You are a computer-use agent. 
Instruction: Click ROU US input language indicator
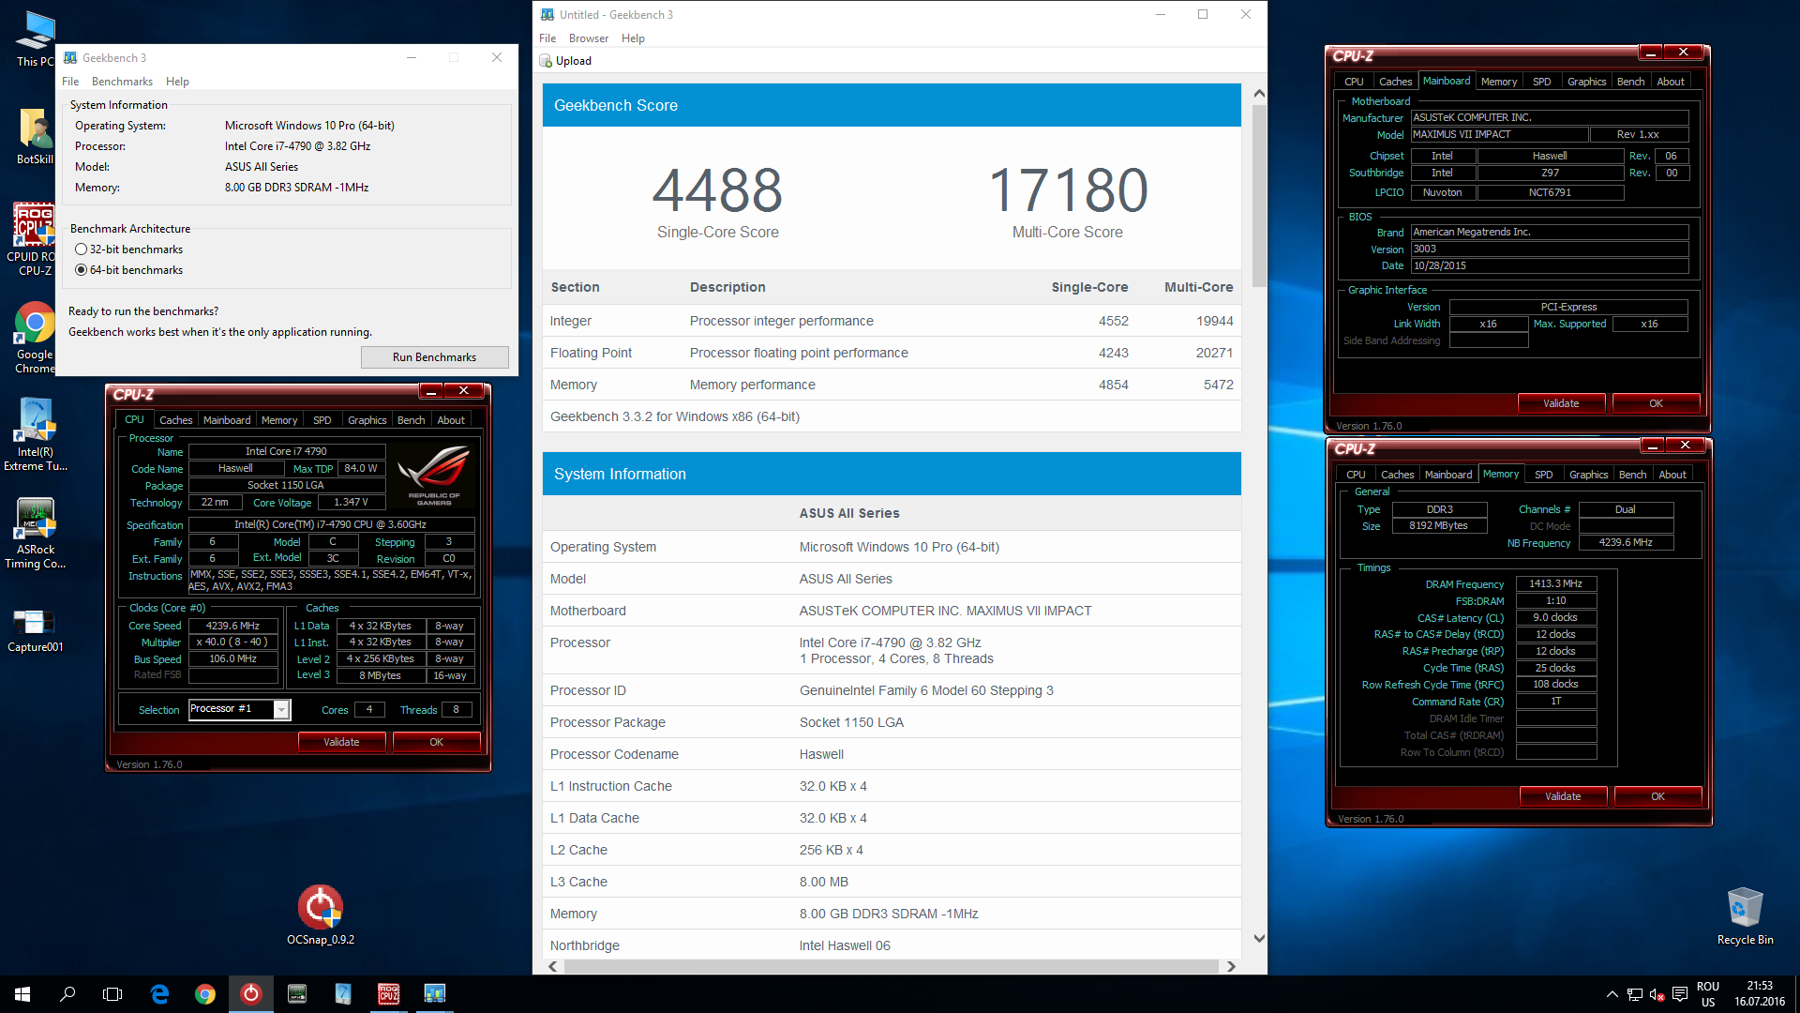click(x=1708, y=994)
